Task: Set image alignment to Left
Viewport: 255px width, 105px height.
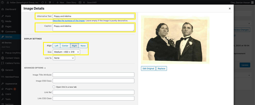Action: coord(56,46)
